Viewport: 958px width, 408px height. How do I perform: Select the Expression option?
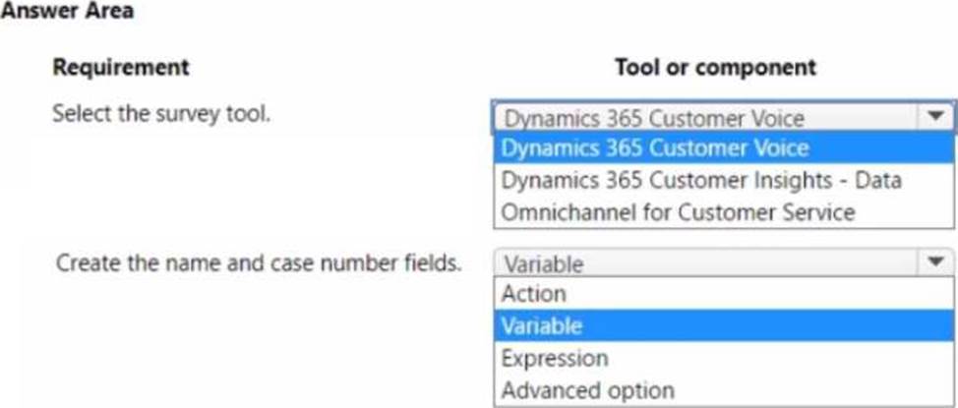click(x=723, y=358)
